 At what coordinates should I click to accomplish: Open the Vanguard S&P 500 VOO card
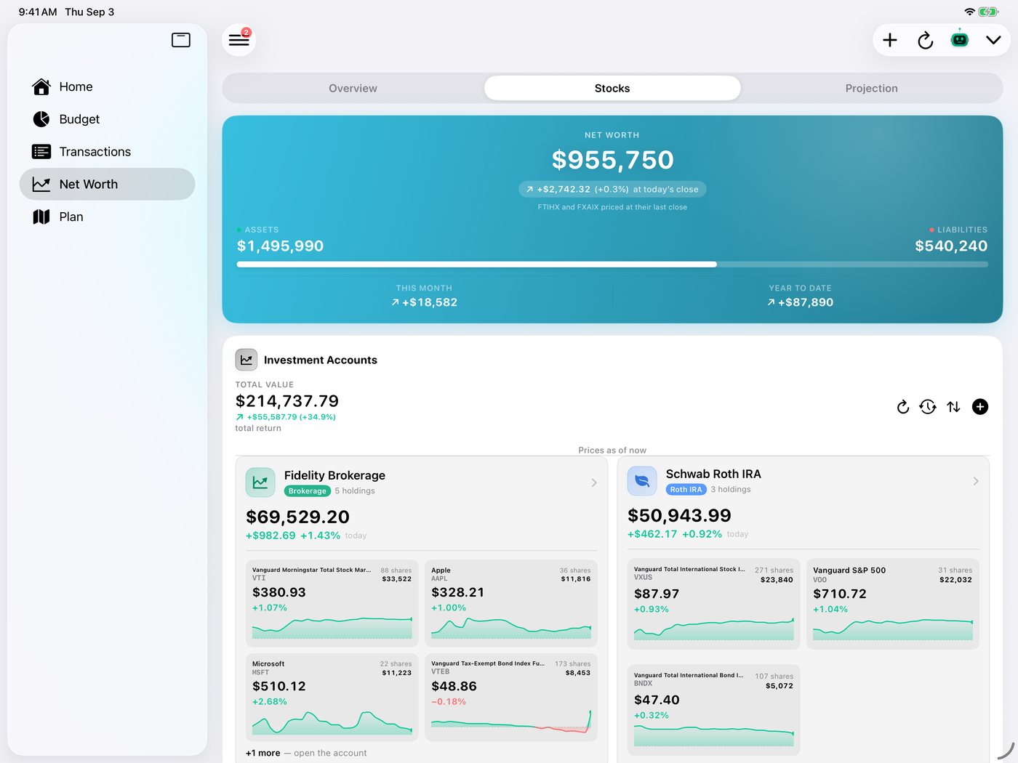[x=893, y=604]
